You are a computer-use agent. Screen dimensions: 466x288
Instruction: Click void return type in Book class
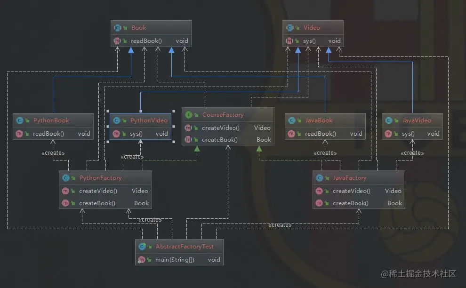182,41
